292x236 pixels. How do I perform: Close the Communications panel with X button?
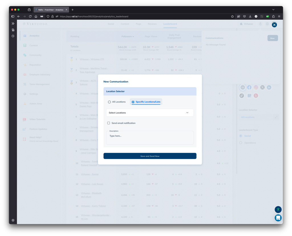point(274,25)
